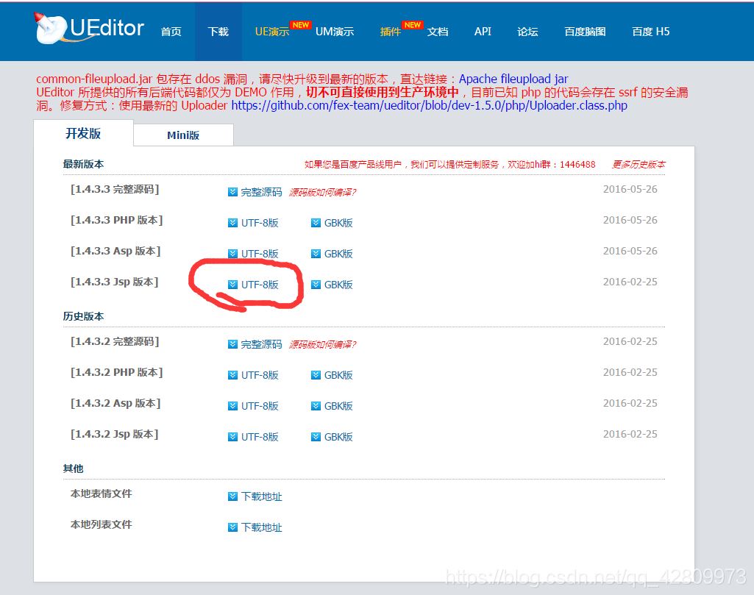Click download icon for 1.4.3.2 Jsp UTF-8版
This screenshot has height=595, width=754.
[x=232, y=437]
